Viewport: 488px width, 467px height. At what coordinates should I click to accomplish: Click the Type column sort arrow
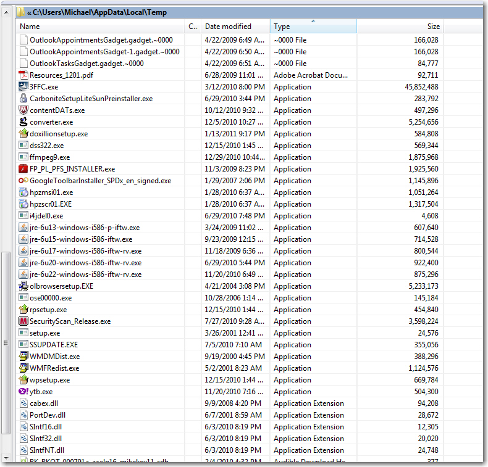pyautogui.click(x=313, y=21)
